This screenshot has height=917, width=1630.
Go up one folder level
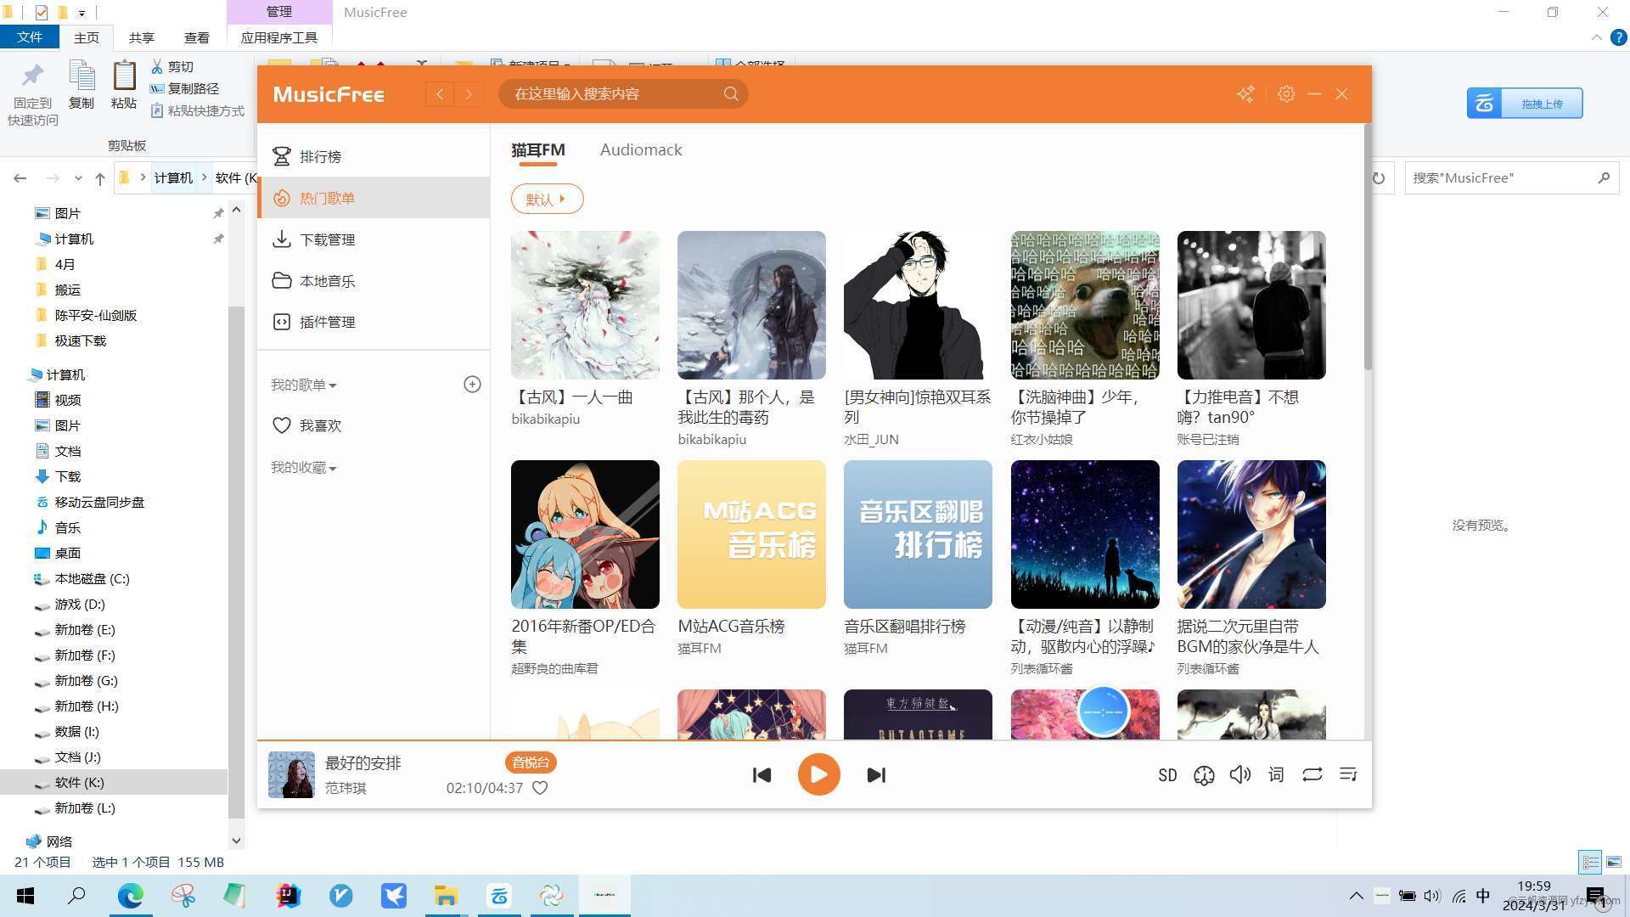point(100,178)
